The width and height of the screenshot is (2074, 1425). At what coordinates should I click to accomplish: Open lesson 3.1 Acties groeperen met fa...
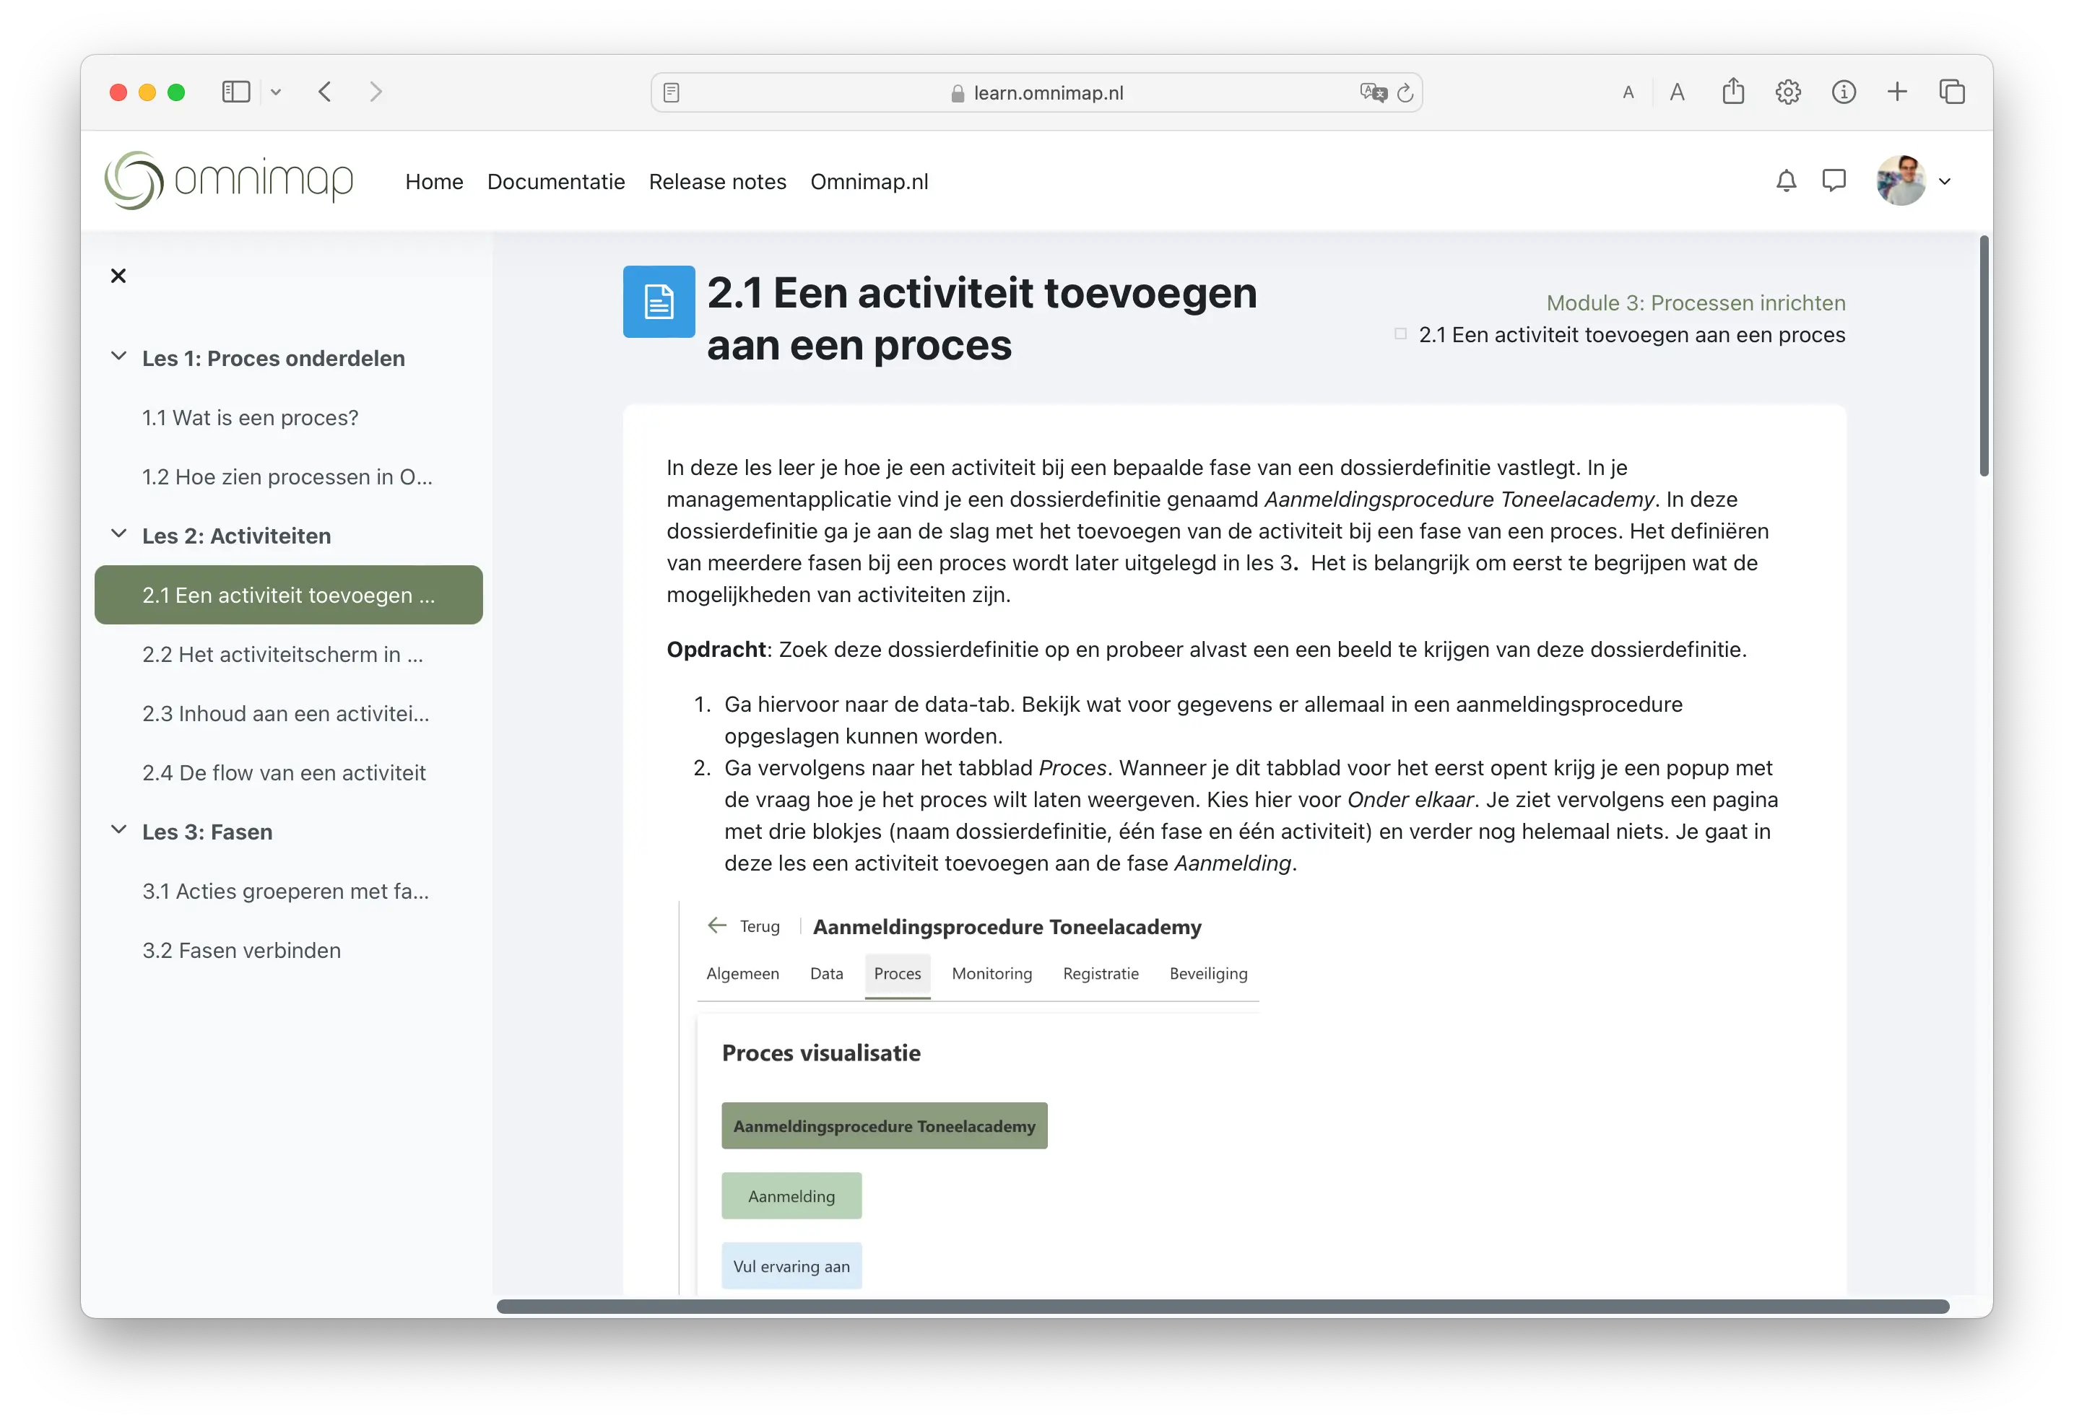tap(286, 891)
